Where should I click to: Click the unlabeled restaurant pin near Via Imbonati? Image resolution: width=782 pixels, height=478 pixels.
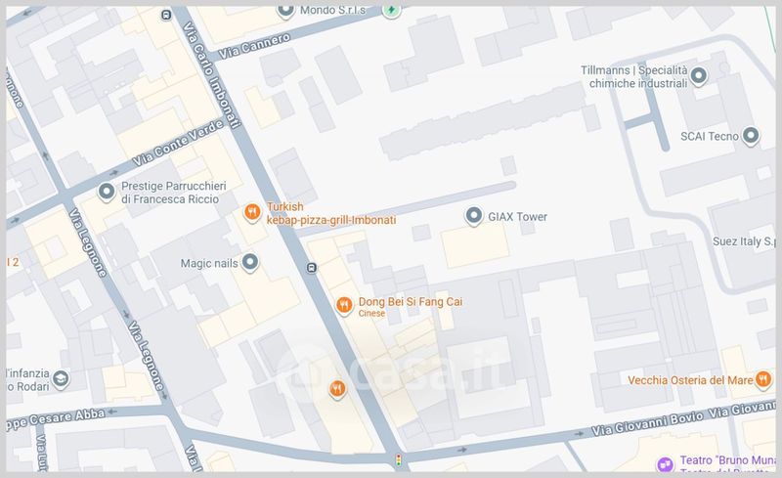[x=337, y=389]
